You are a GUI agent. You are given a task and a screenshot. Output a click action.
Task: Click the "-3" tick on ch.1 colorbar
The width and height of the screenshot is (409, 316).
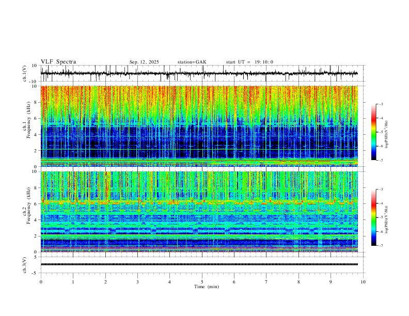(x=381, y=104)
